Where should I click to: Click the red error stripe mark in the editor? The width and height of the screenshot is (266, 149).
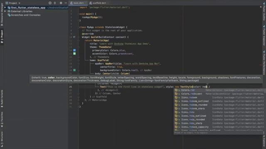[x=261, y=65]
